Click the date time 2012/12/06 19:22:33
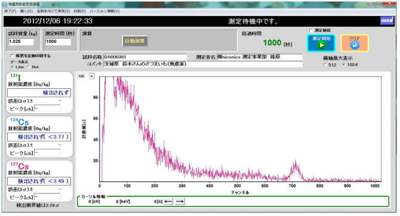 (58, 21)
